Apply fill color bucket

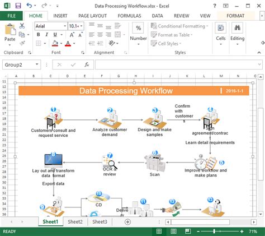(x=55, y=43)
